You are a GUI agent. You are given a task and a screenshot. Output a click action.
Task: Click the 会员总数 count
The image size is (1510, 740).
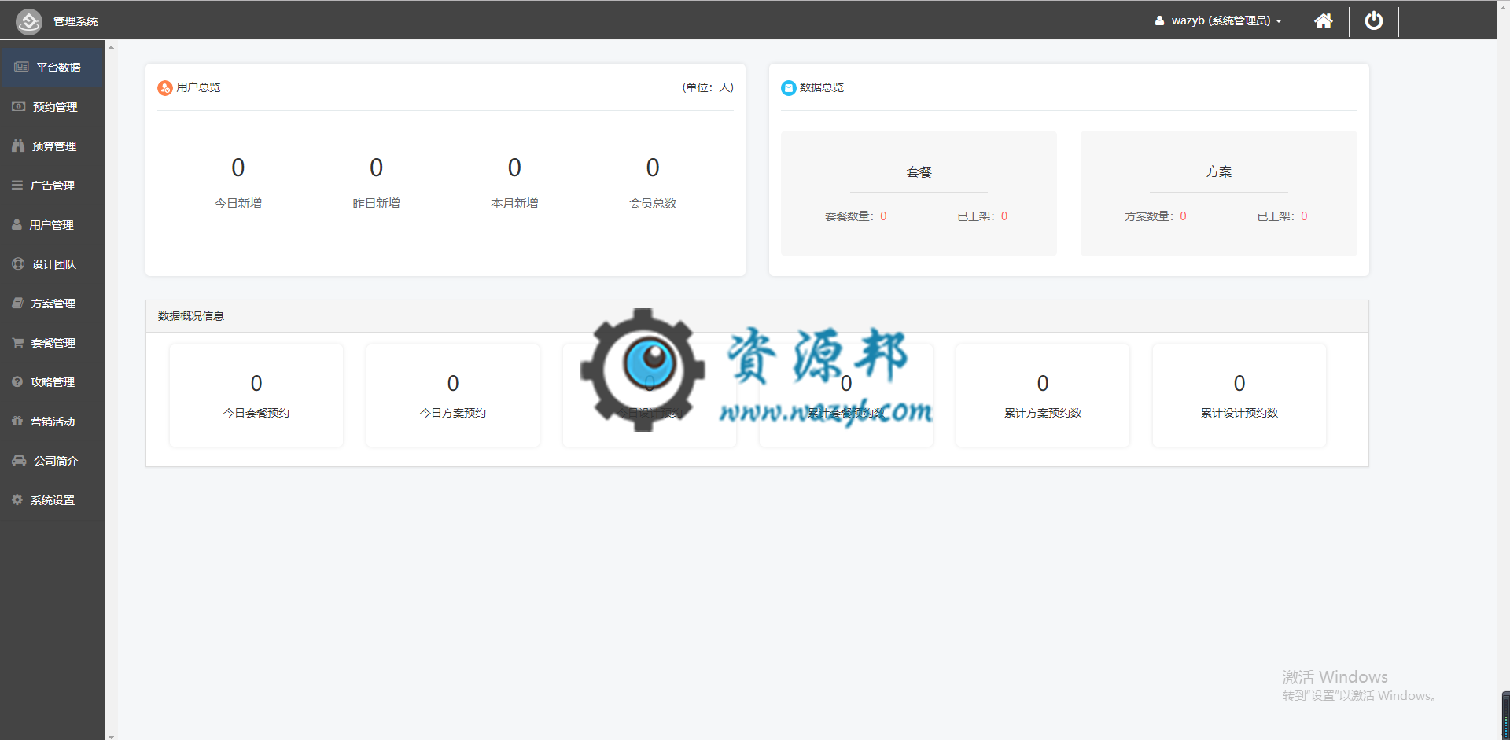click(653, 168)
